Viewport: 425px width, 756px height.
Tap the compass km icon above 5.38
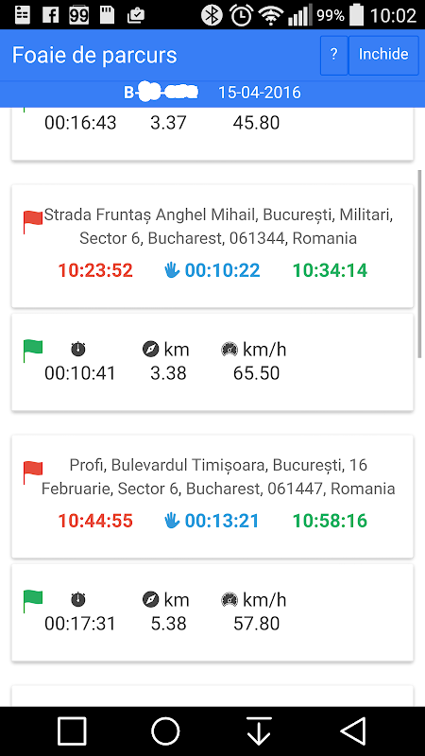151,600
